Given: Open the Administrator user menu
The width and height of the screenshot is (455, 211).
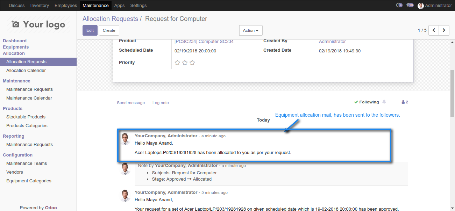Looking at the screenshot, I should pyautogui.click(x=435, y=5).
